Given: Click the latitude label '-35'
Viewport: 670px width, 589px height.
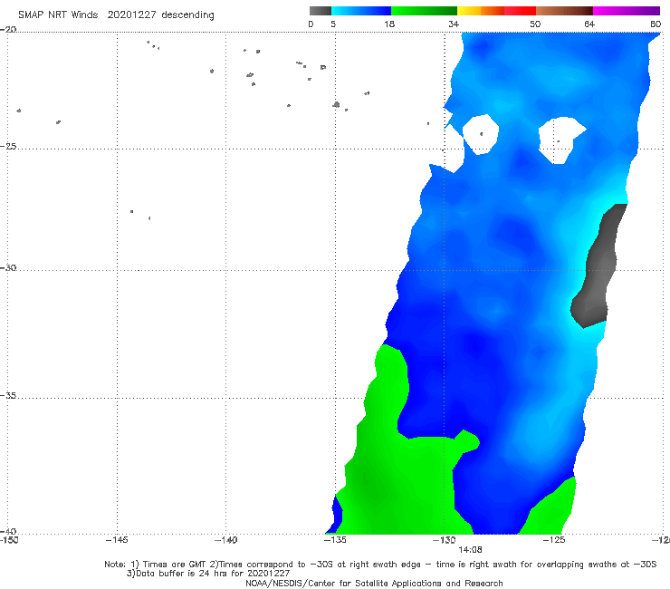Looking at the screenshot, I should (8, 396).
